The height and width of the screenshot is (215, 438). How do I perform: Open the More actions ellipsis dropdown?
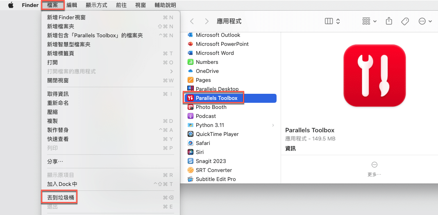[x=425, y=21]
